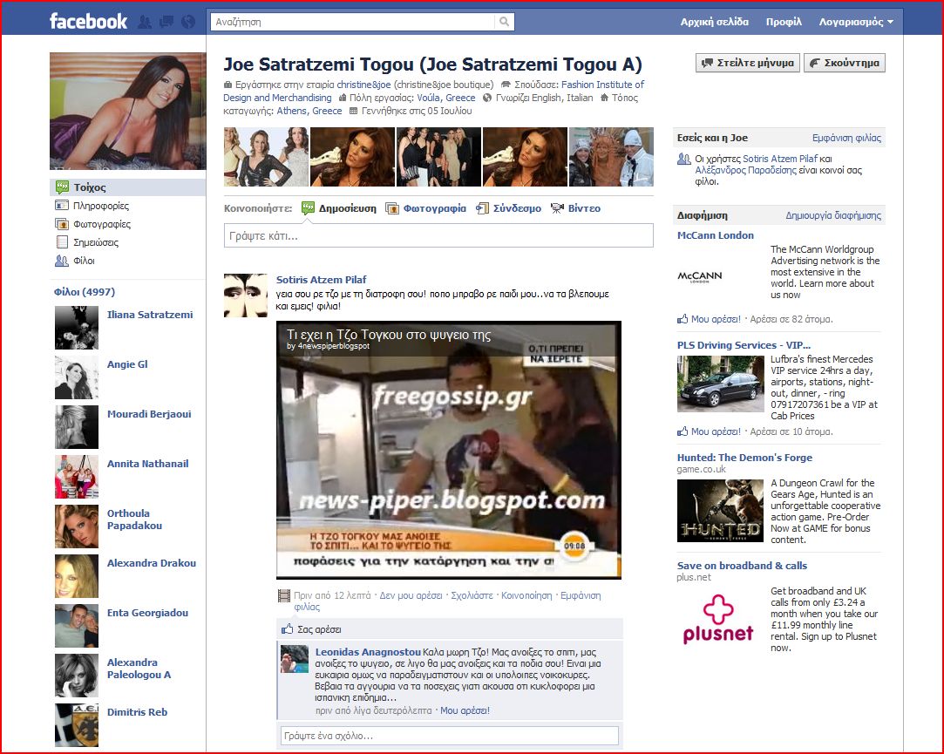
Task: Open Mouradi Berjaoui friend profile link
Action: coord(149,414)
